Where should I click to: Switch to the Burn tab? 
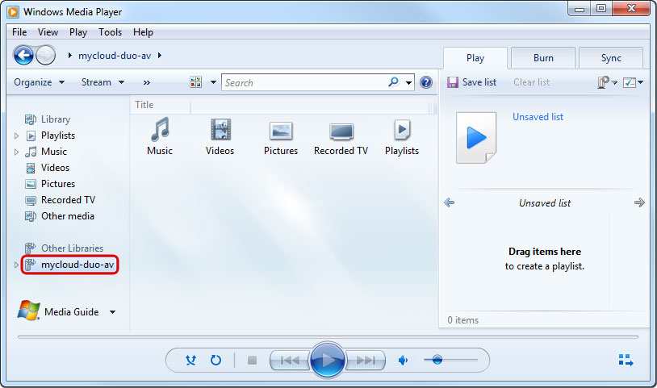[543, 58]
